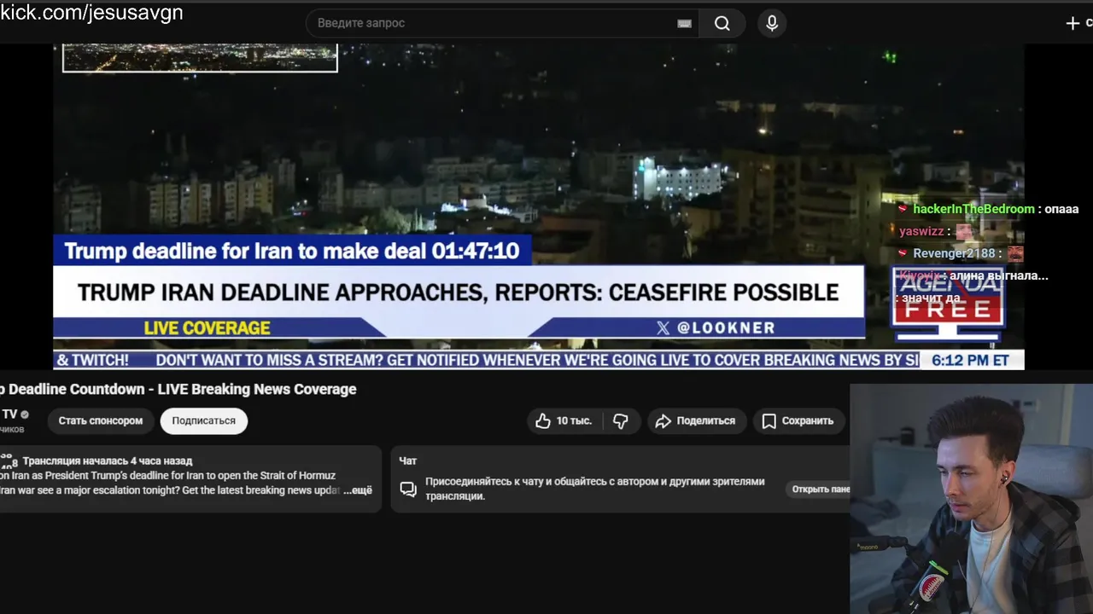Click the video title text
1093x614 pixels.
[178, 389]
